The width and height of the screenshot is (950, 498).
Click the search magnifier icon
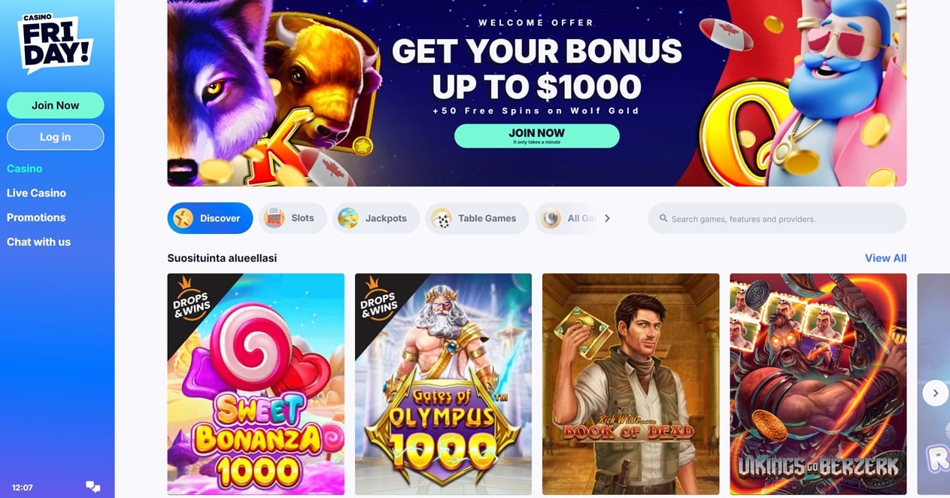tap(663, 219)
